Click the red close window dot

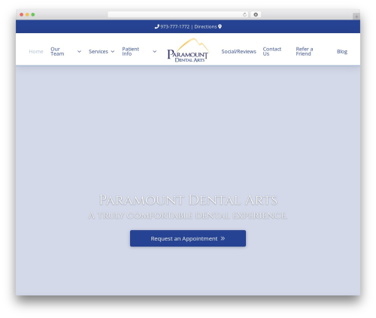click(x=22, y=14)
